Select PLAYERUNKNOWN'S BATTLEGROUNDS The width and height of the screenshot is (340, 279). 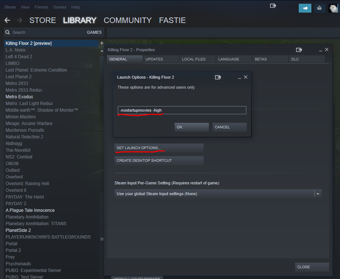[48, 237]
